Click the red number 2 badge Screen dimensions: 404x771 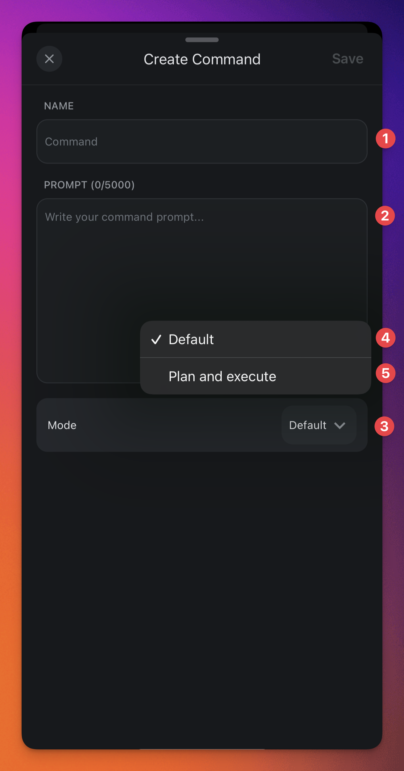click(x=385, y=216)
